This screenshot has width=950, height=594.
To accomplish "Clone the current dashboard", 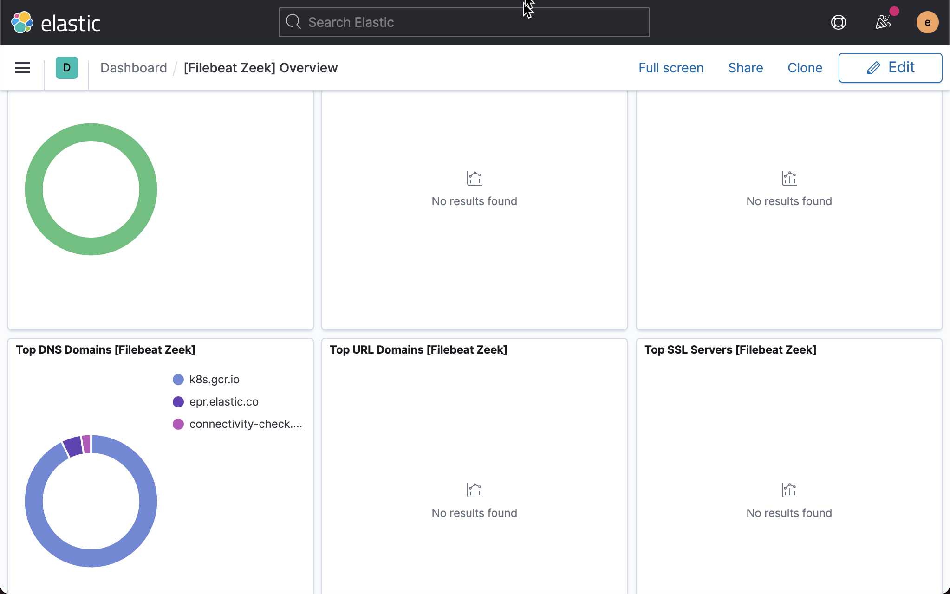I will tap(804, 68).
